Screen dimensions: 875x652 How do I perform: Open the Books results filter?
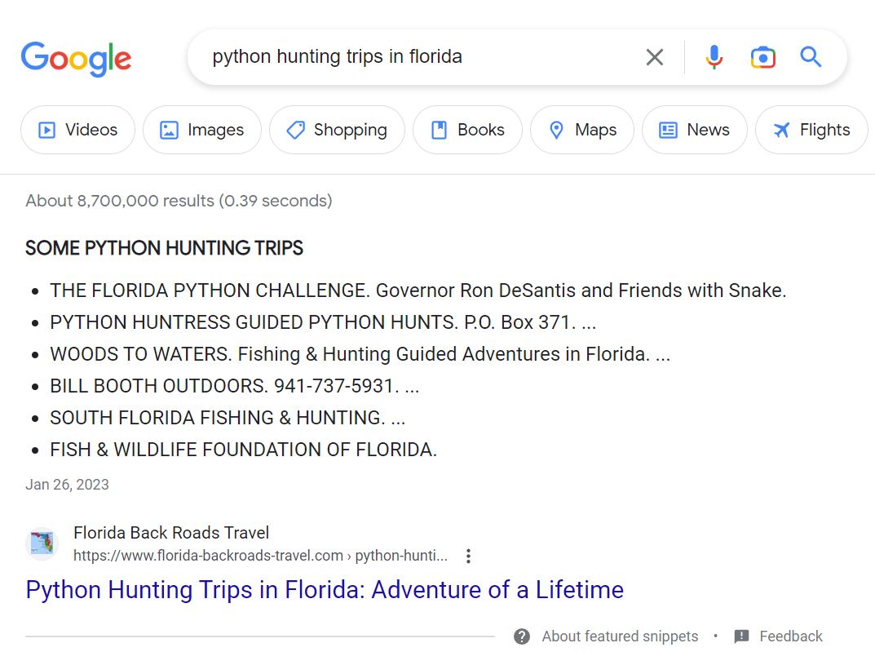467,130
